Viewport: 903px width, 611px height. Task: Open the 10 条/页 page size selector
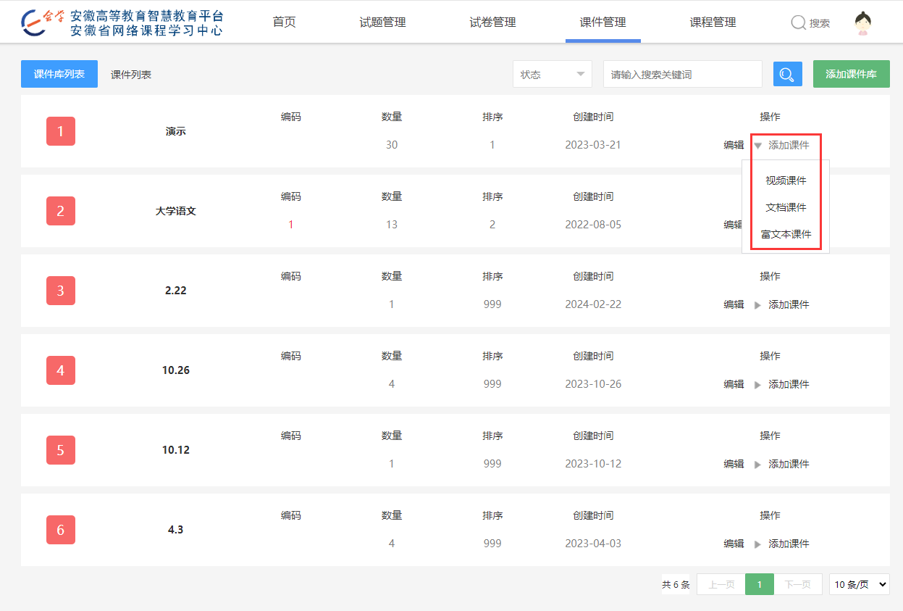[x=859, y=584]
